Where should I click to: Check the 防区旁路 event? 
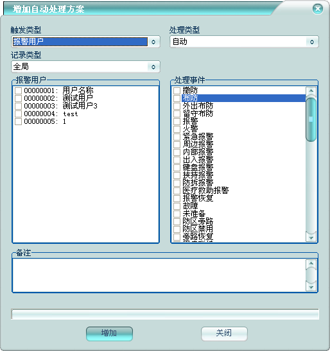(x=177, y=221)
